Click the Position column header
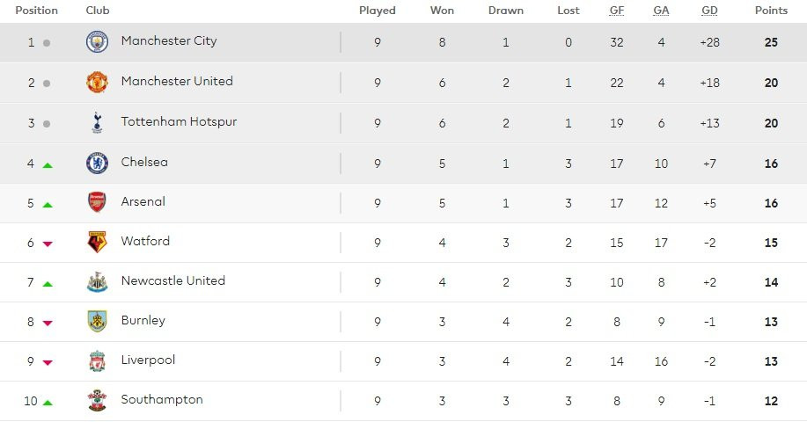The image size is (807, 422). pos(37,11)
